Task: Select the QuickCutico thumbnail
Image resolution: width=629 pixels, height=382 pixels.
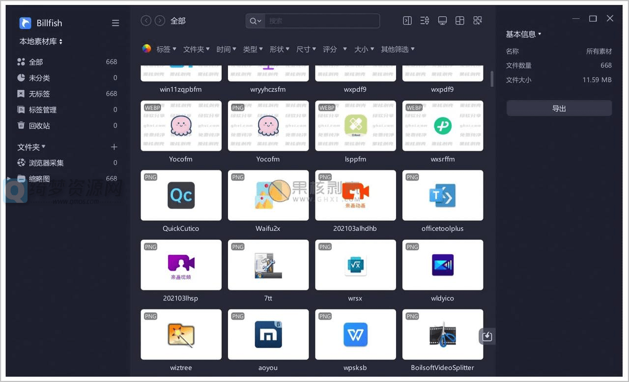Action: (181, 195)
